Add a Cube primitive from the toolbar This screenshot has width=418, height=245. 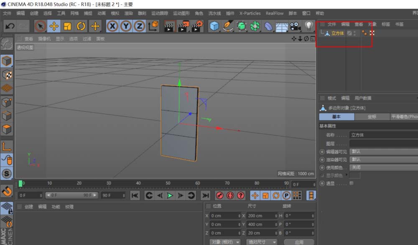point(214,26)
